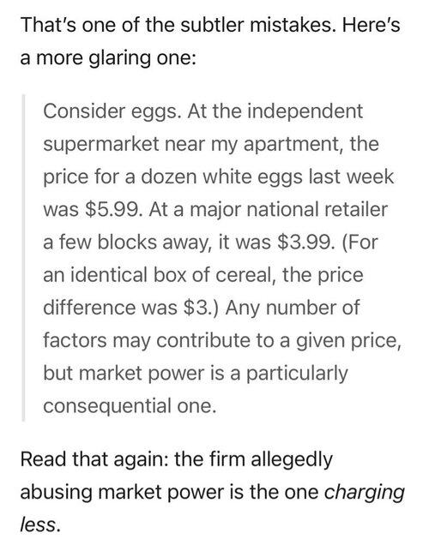Click "consequential one." ending the quote
The image size is (429, 557).
point(130,406)
